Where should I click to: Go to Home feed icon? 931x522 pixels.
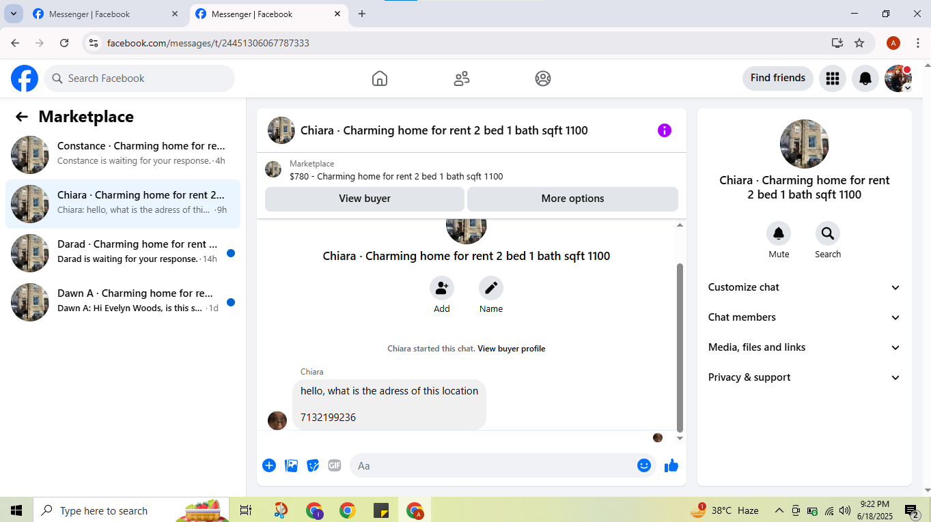(x=380, y=78)
